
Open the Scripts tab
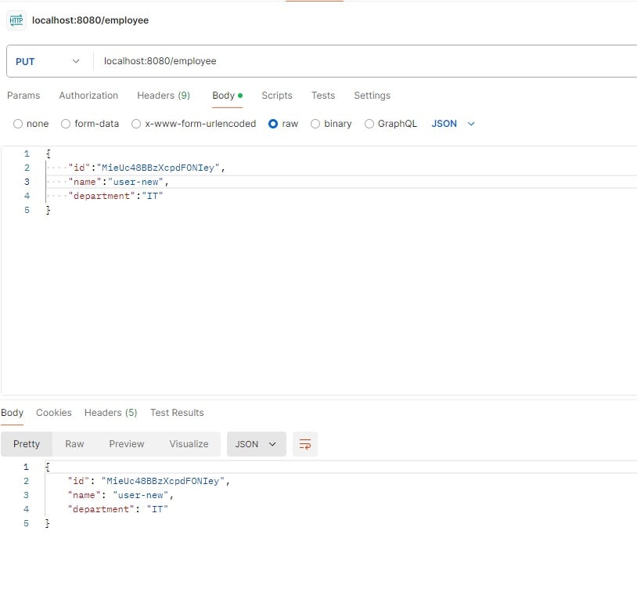click(x=277, y=96)
